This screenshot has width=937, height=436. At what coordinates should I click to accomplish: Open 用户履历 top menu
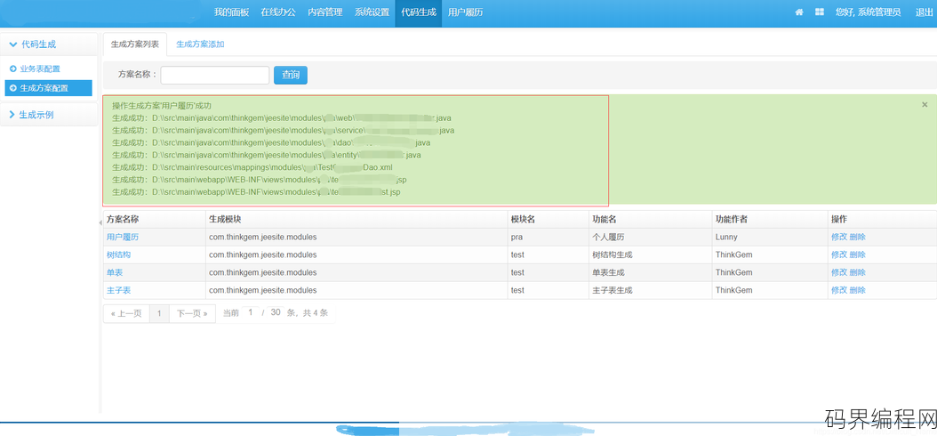[x=466, y=12]
